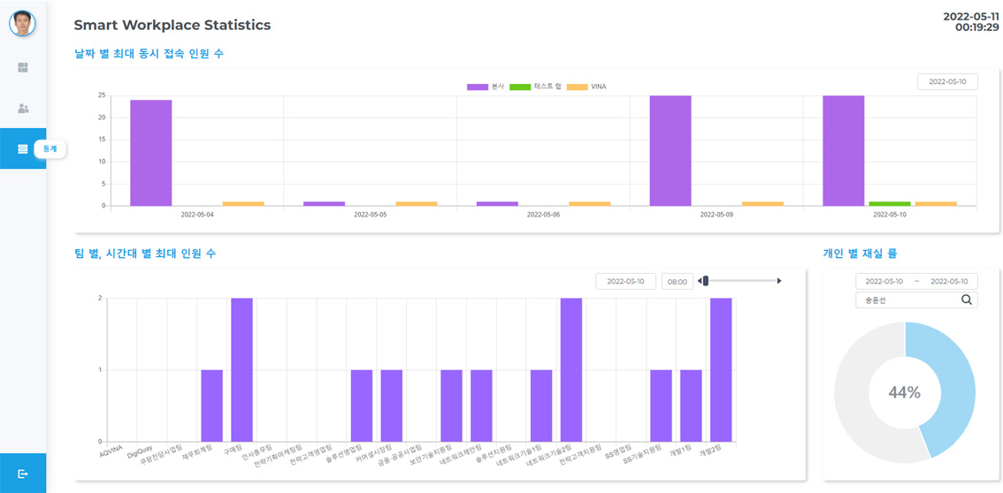This screenshot has height=493, width=1003.
Task: Click the logout icon at sidebar bottom
Action: click(x=23, y=474)
